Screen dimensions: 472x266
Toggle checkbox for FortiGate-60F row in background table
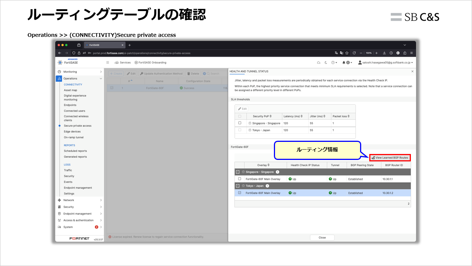click(112, 88)
